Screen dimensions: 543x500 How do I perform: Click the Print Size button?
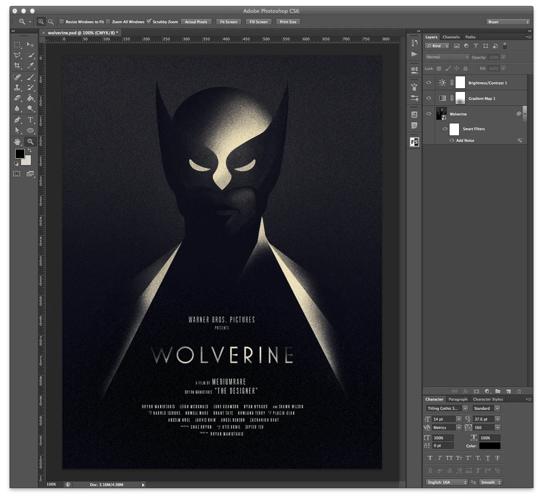pos(288,22)
